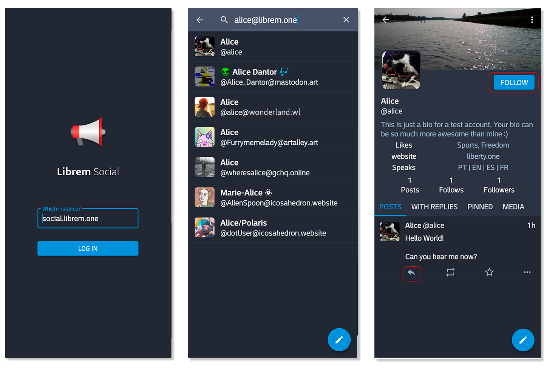This screenshot has height=368, width=544.
Task: Tap the back arrow on Alice's profile
Action: 385,20
